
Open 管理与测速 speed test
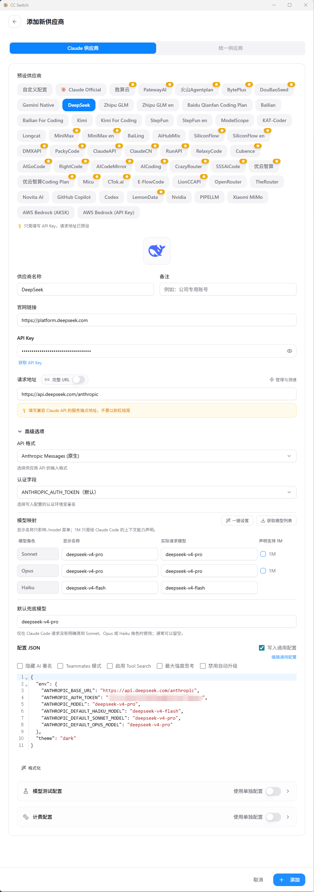pos(283,380)
